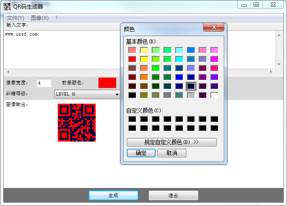The width and height of the screenshot is (287, 206).
Task: Select the cyan basic color swatch
Action: tap(179, 59)
